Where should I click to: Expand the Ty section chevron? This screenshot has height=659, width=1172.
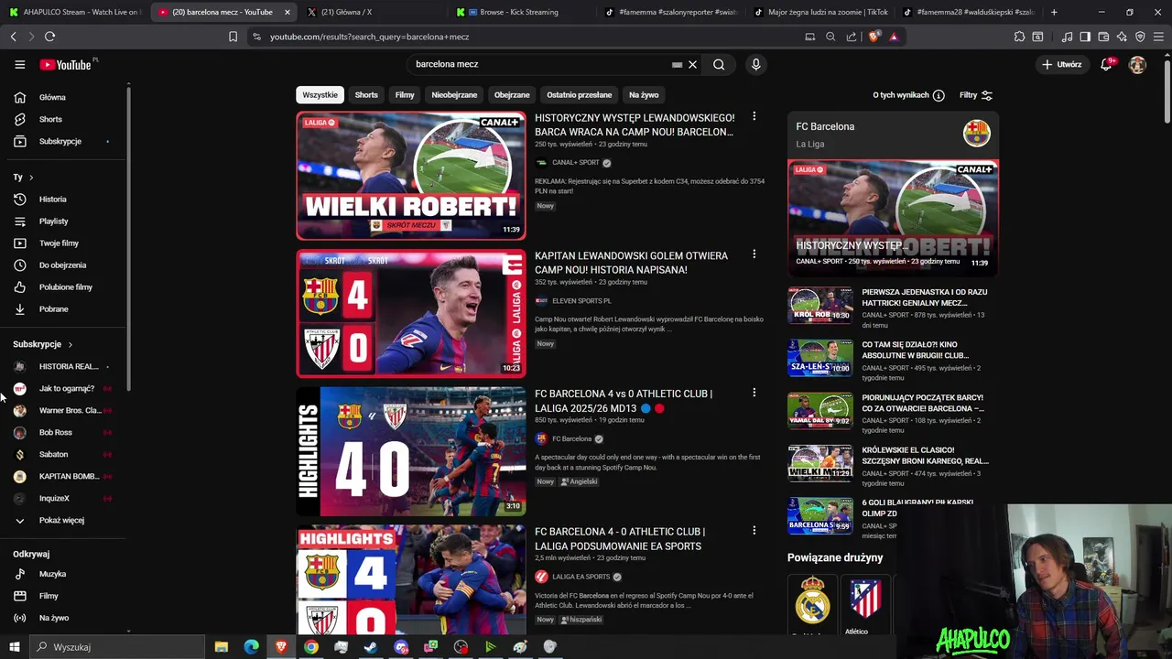(31, 177)
